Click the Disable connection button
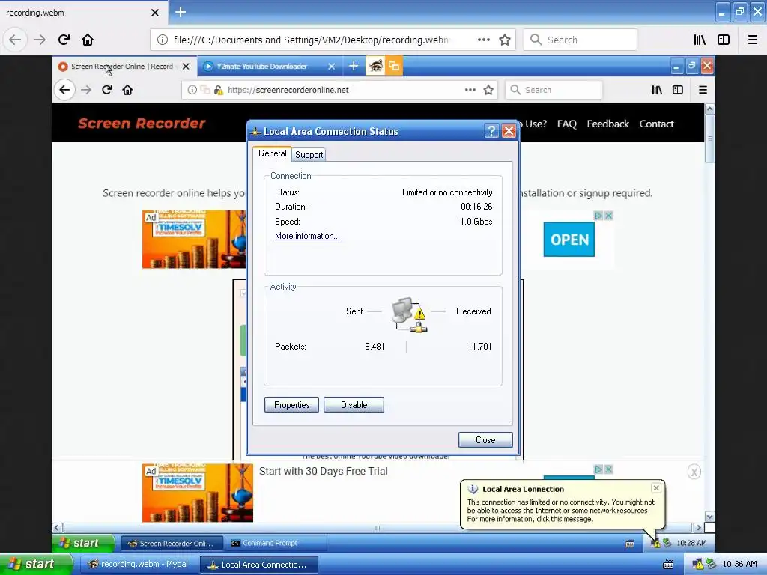This screenshot has height=575, width=767. tap(354, 405)
